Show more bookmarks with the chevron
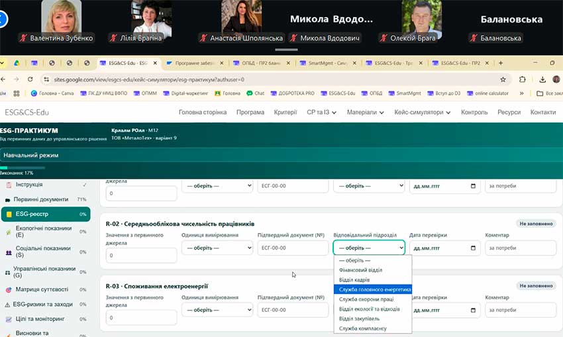Screen dimensions: 563x337 pyautogui.click(x=521, y=93)
